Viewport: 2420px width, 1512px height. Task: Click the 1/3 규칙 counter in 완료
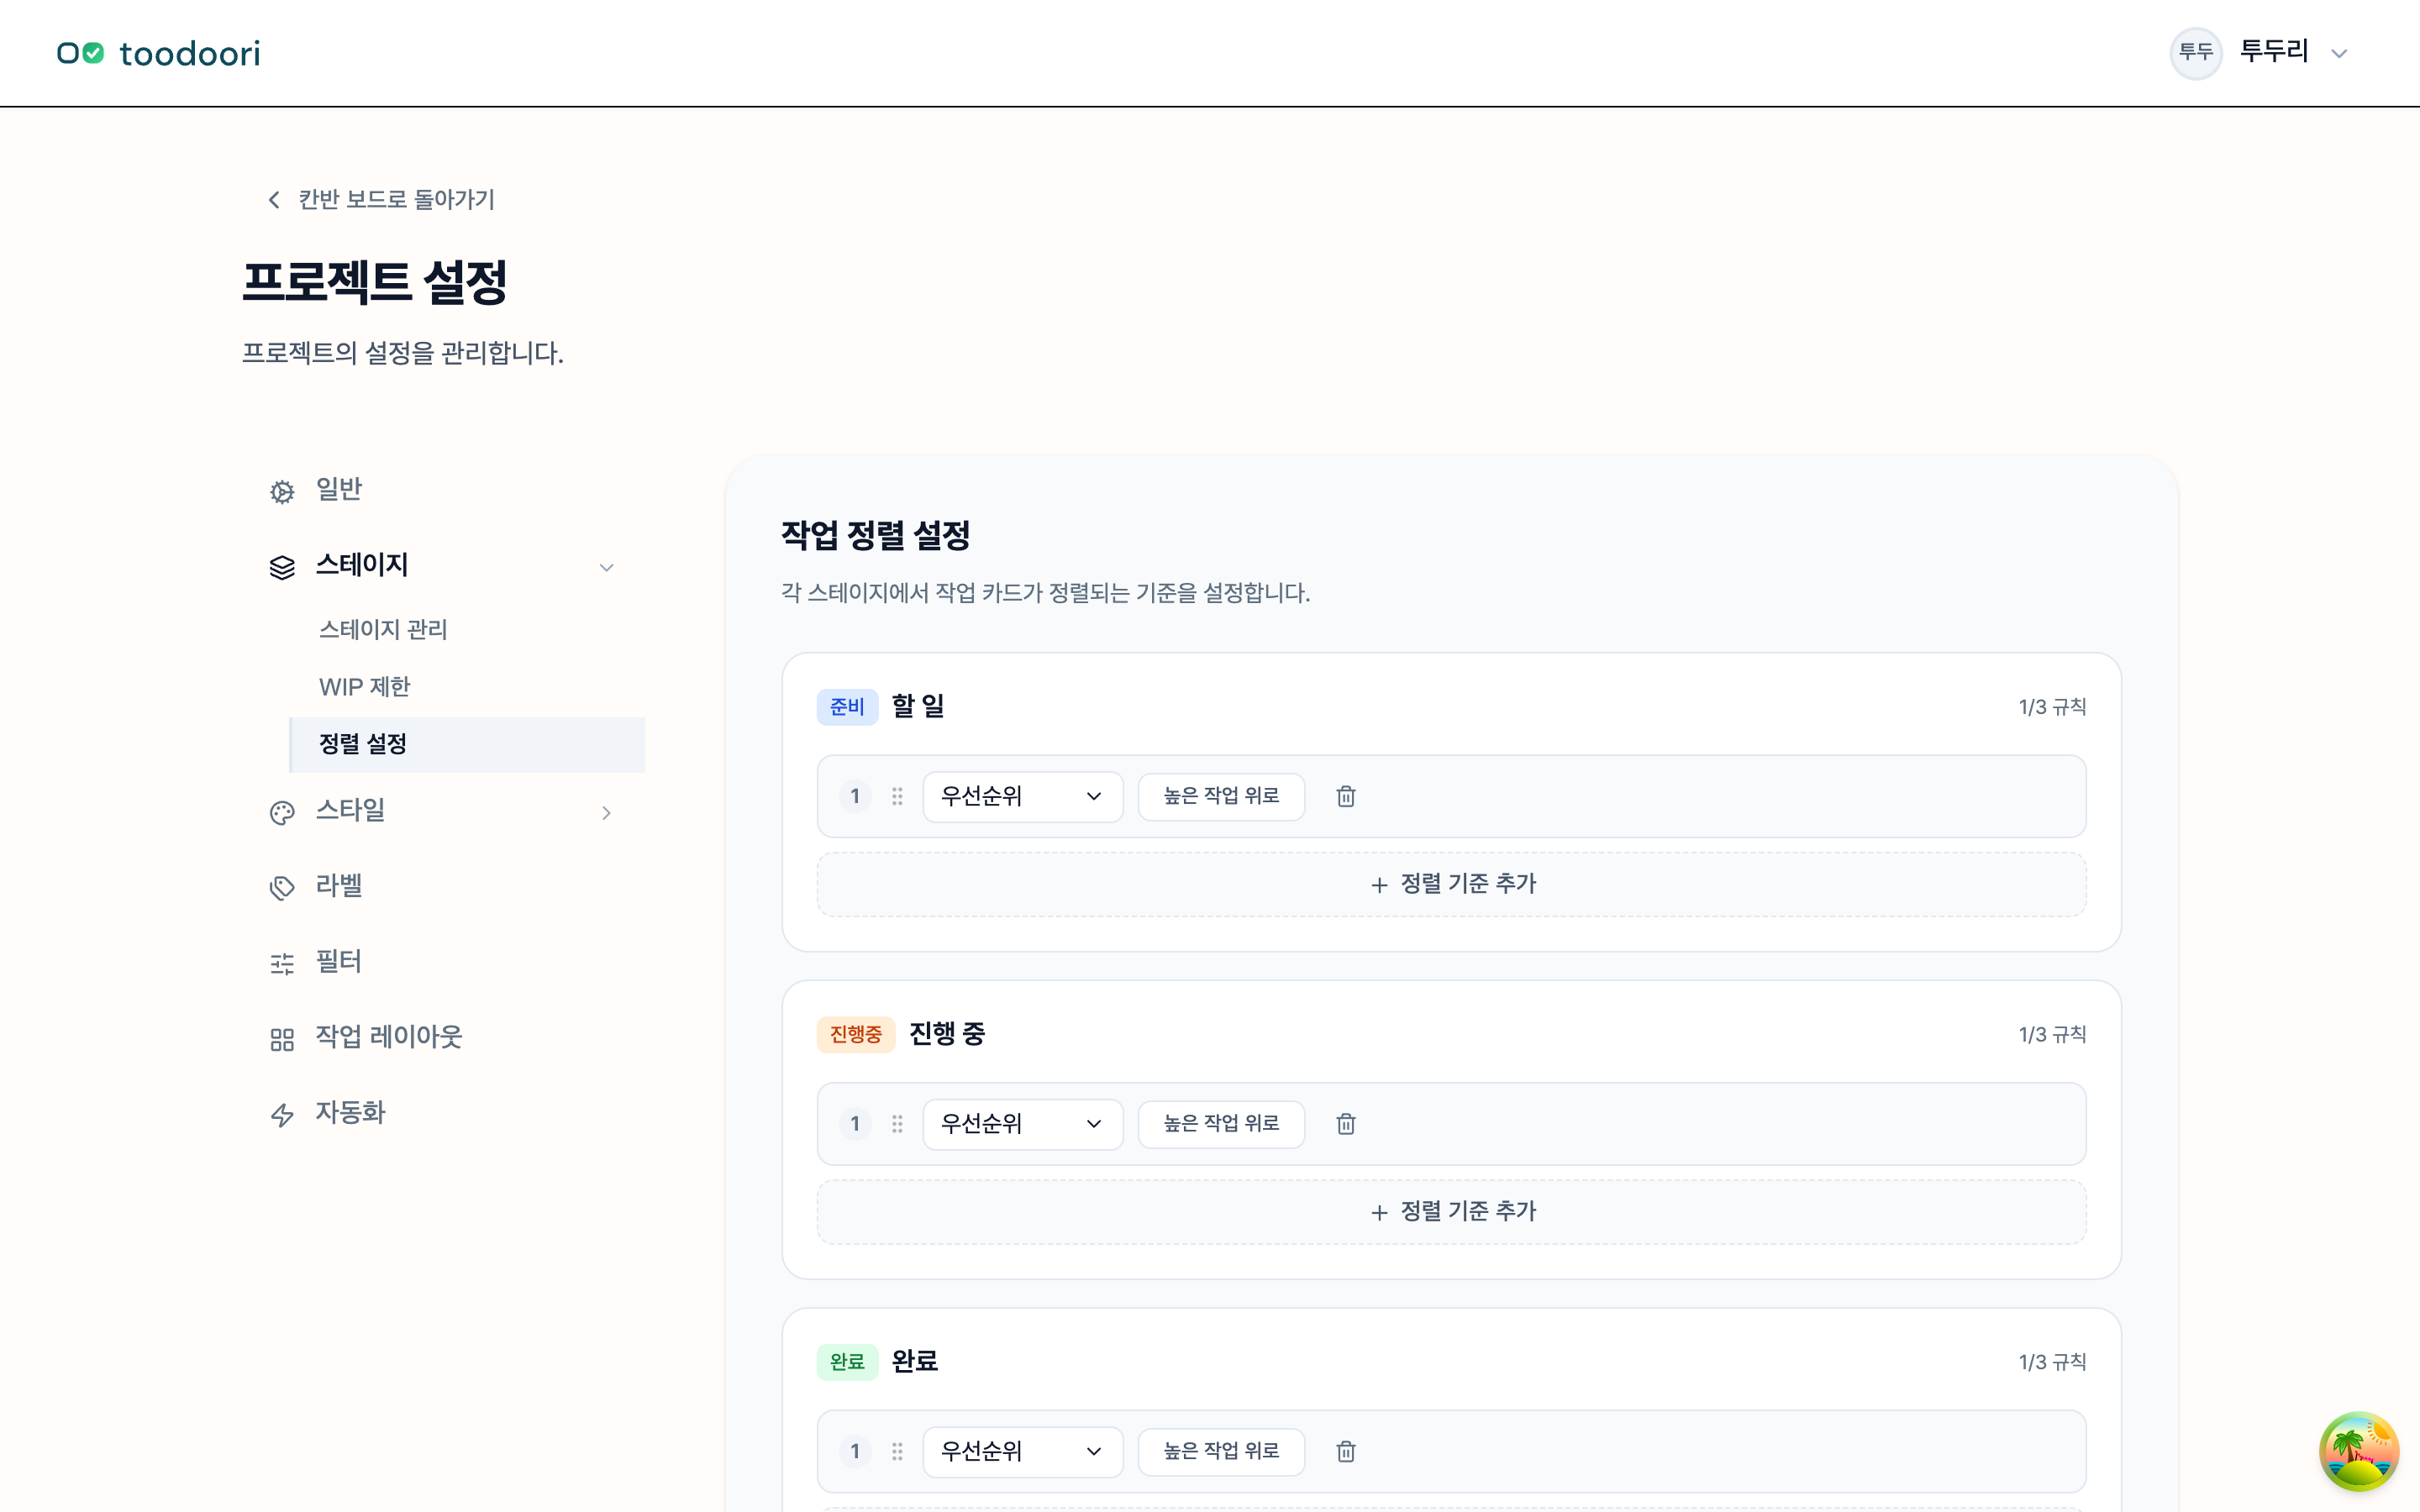(2052, 1362)
